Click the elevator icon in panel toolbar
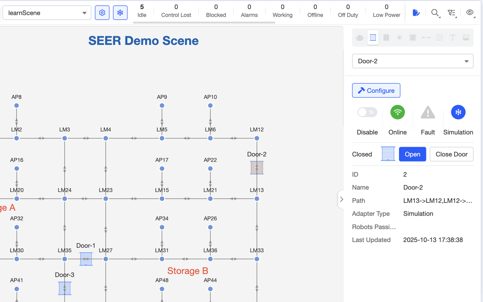The height and width of the screenshot is (302, 483). pos(386,38)
